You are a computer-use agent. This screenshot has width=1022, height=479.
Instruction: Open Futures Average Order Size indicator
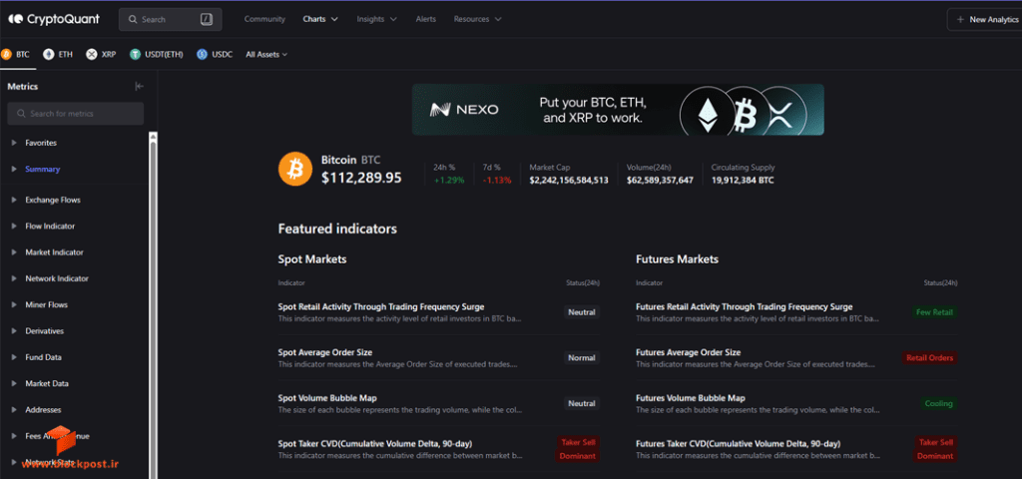click(689, 352)
